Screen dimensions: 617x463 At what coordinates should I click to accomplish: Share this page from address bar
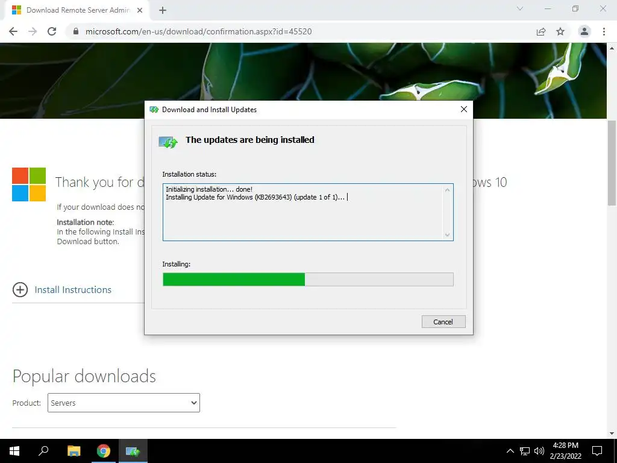pos(541,31)
